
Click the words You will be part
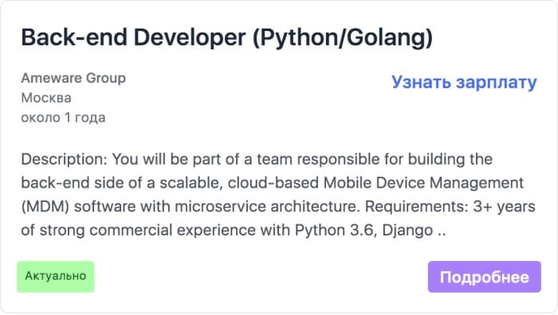(x=168, y=159)
